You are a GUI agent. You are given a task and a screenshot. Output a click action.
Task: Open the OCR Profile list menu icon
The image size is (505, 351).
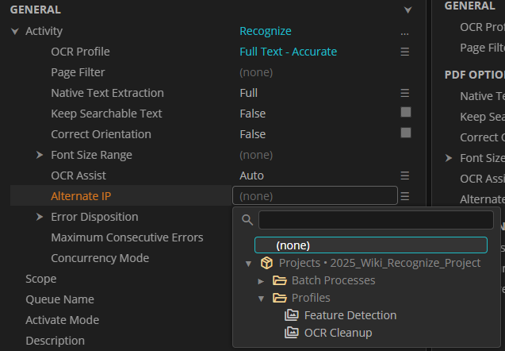tap(405, 52)
